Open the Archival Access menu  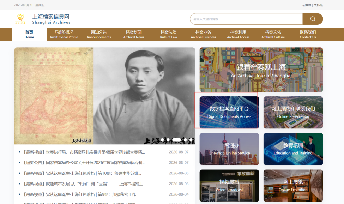[238, 35]
